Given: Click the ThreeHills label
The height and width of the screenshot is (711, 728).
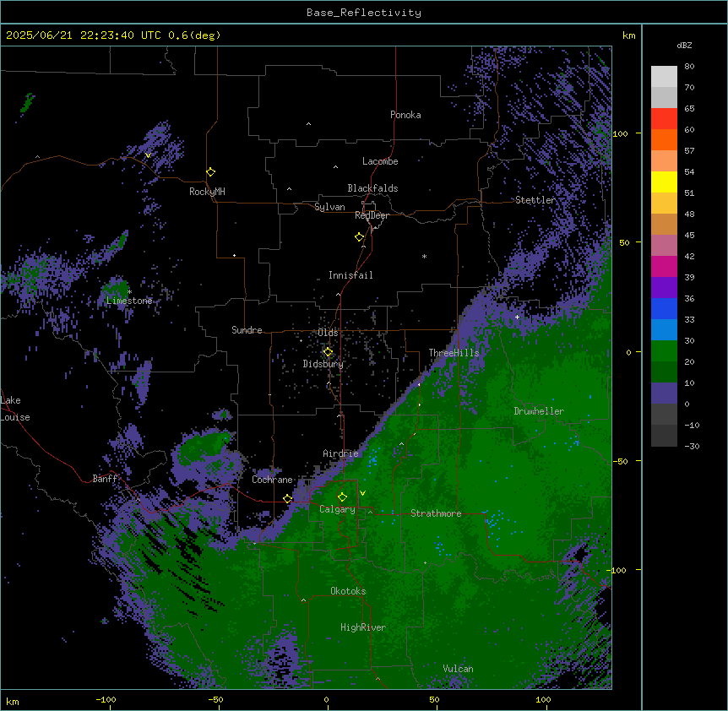Looking at the screenshot, I should (x=454, y=353).
